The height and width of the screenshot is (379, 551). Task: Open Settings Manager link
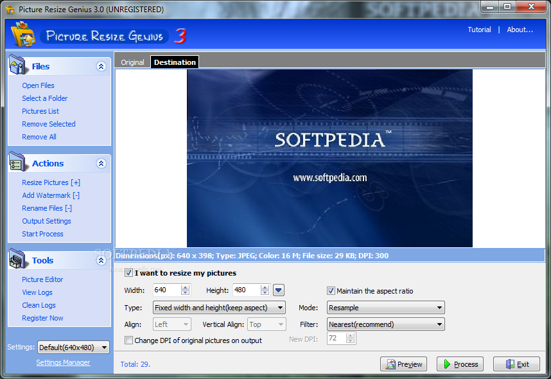63,362
